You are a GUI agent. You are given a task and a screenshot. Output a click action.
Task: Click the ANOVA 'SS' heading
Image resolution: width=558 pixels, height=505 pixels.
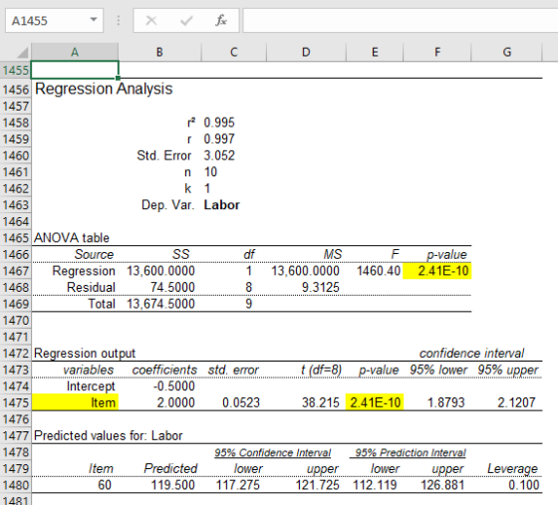tap(180, 254)
